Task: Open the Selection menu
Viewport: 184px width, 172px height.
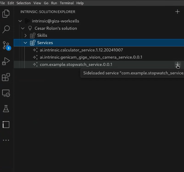Action: point(24,3)
